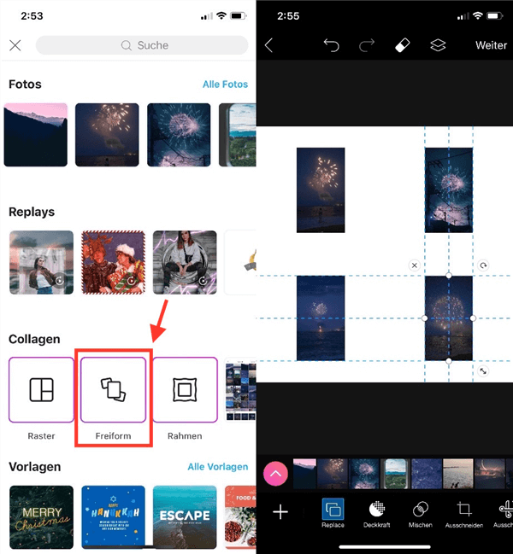The image size is (513, 554).
Task: Pick the train window thumbnail in the photo strip
Action: coord(396,474)
